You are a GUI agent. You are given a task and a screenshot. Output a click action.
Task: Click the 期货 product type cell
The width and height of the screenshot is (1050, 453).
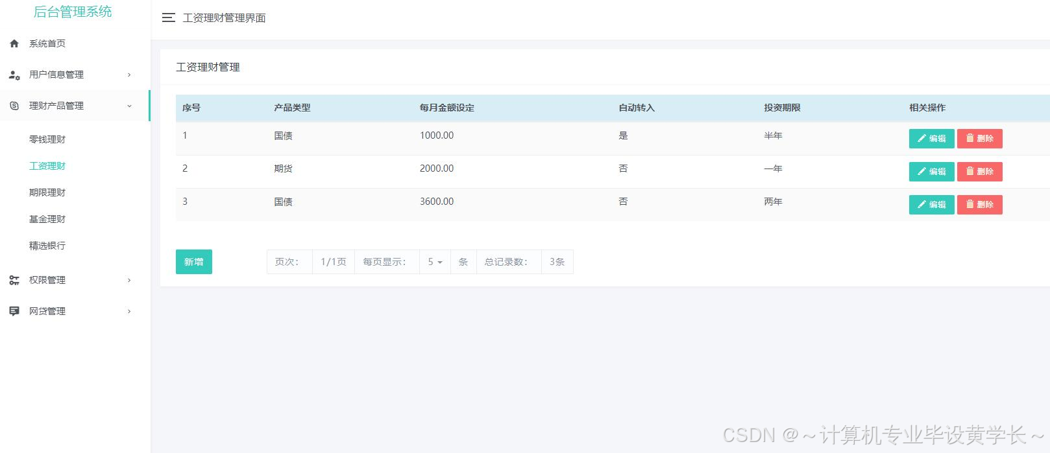283,168
